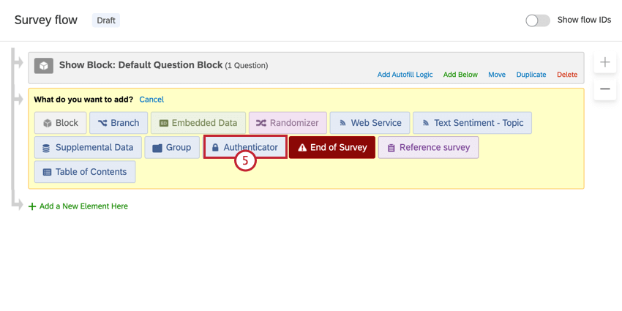Choose the Reference survey element
The height and width of the screenshot is (311, 622).
click(428, 147)
